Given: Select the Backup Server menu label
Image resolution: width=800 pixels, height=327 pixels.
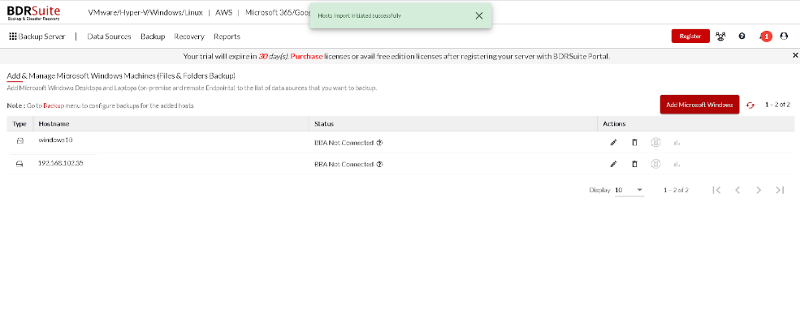Looking at the screenshot, I should pyautogui.click(x=42, y=37).
